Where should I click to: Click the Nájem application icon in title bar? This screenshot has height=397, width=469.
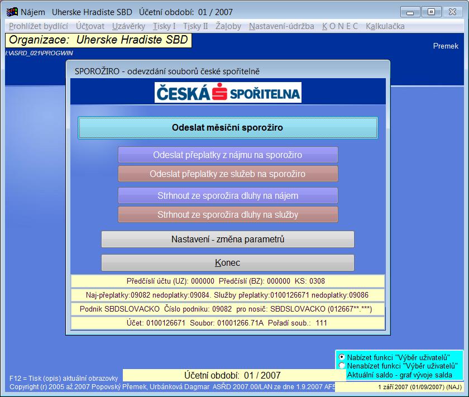(12, 12)
